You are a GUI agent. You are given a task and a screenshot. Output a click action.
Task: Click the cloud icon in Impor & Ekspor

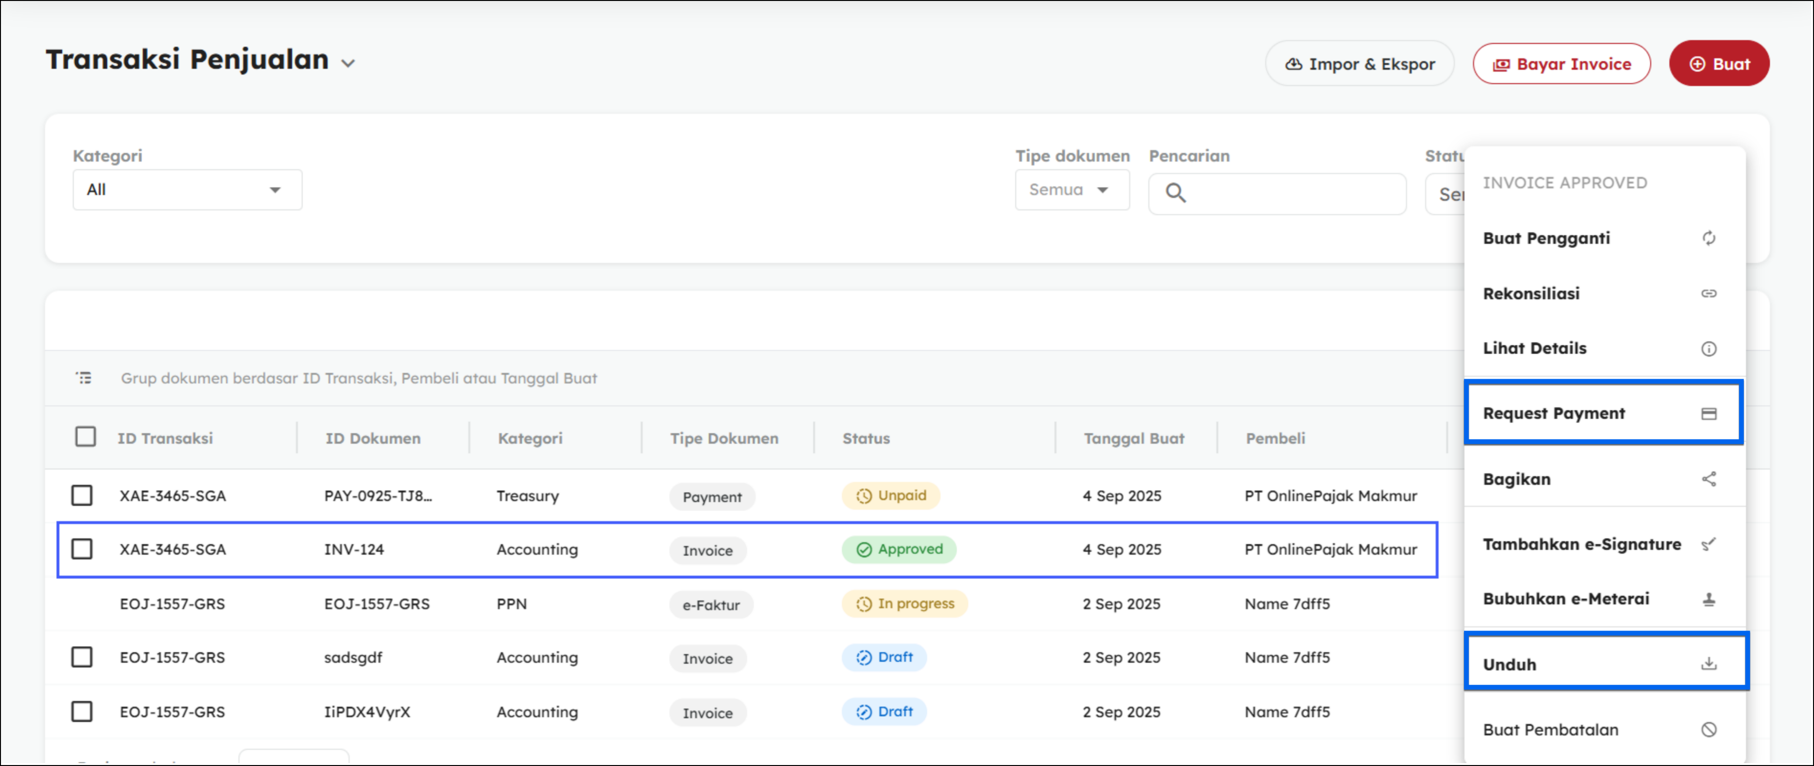tap(1293, 64)
